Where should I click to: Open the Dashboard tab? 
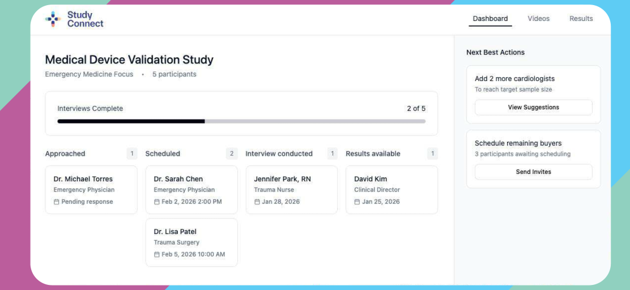(x=490, y=19)
